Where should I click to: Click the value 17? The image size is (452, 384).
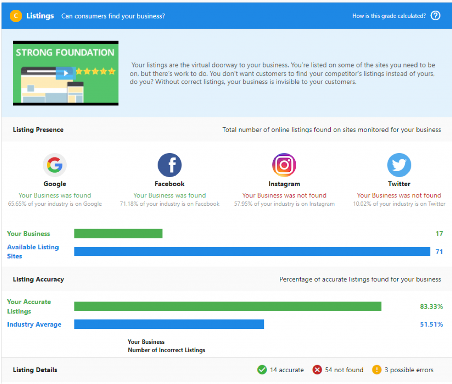coord(439,234)
